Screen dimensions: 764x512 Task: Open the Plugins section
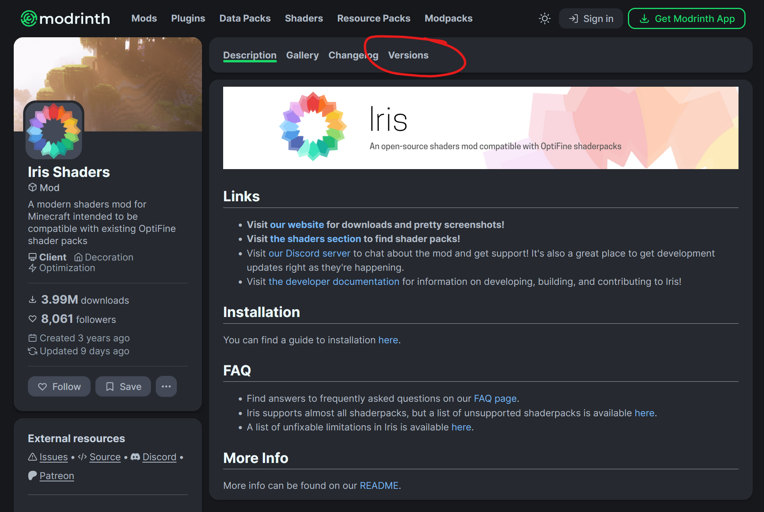pos(188,18)
